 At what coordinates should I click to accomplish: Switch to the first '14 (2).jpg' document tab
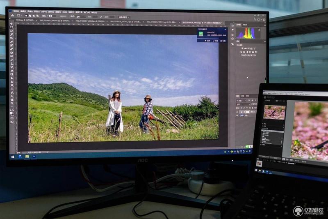(x=25, y=20)
